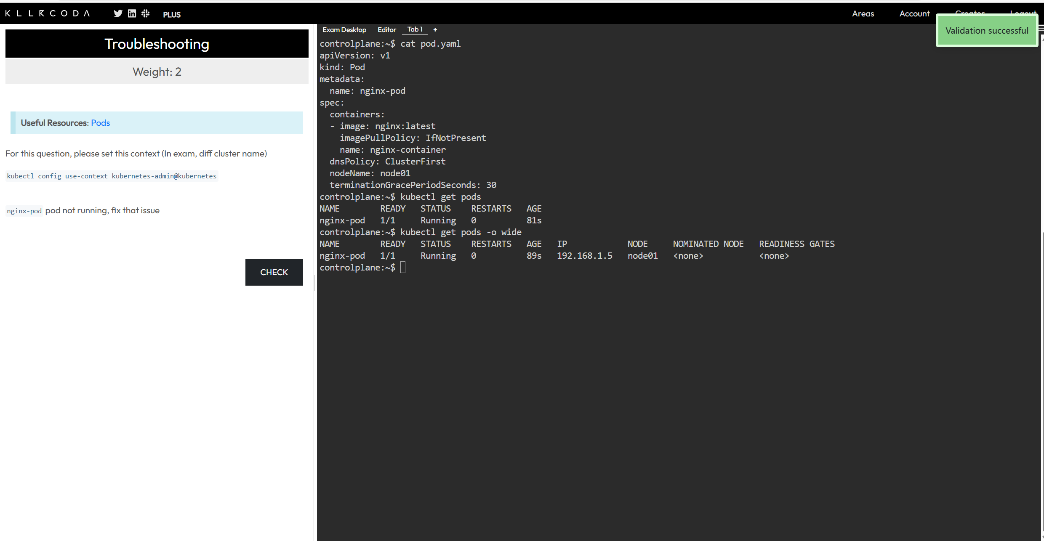Screen dimensions: 1044x541
Task: Select Tab 1 terminal tab
Action: pos(415,29)
